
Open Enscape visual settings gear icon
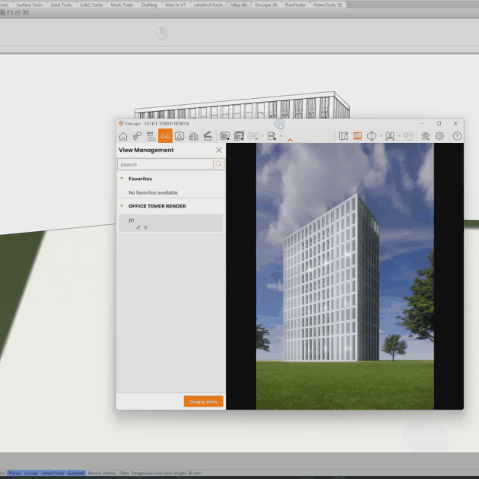tap(439, 136)
